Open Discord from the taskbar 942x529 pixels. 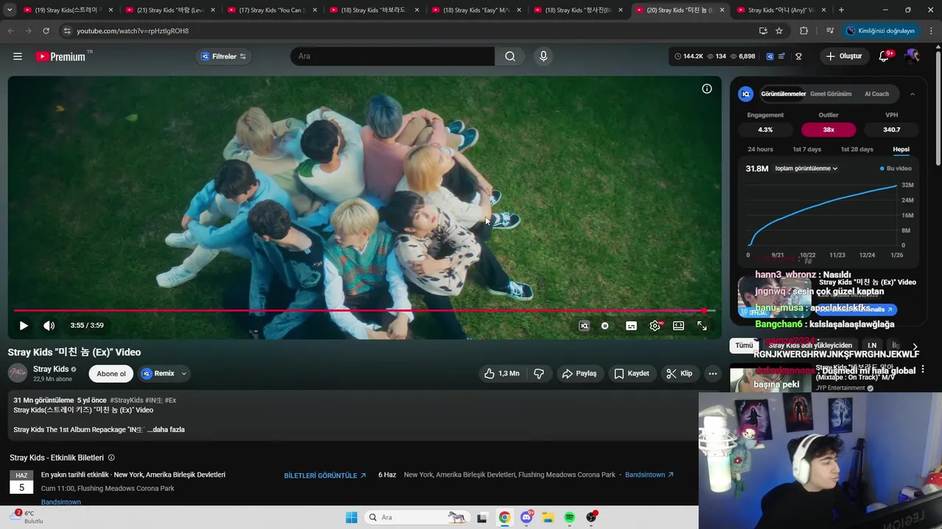click(526, 517)
